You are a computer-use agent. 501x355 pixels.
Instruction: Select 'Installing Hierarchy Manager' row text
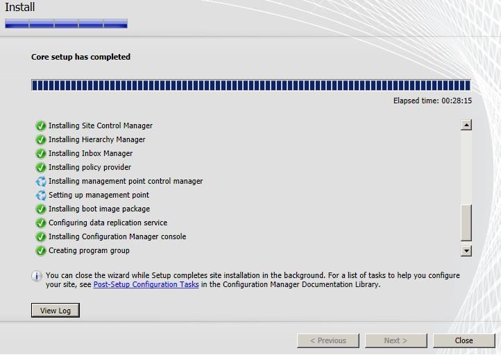(x=97, y=139)
